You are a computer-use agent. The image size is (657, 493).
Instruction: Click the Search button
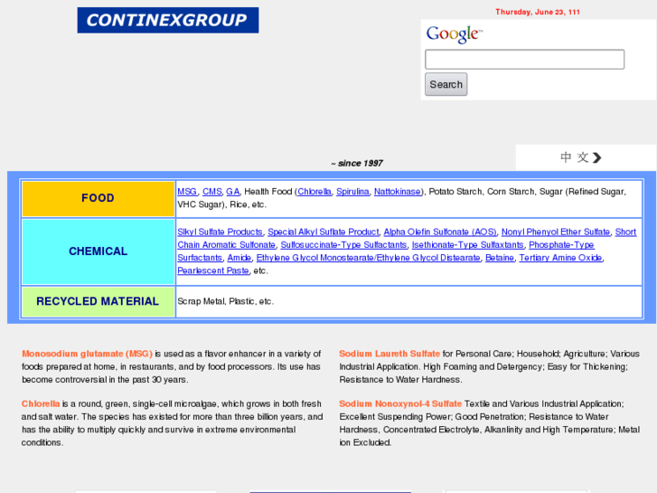coord(446,84)
